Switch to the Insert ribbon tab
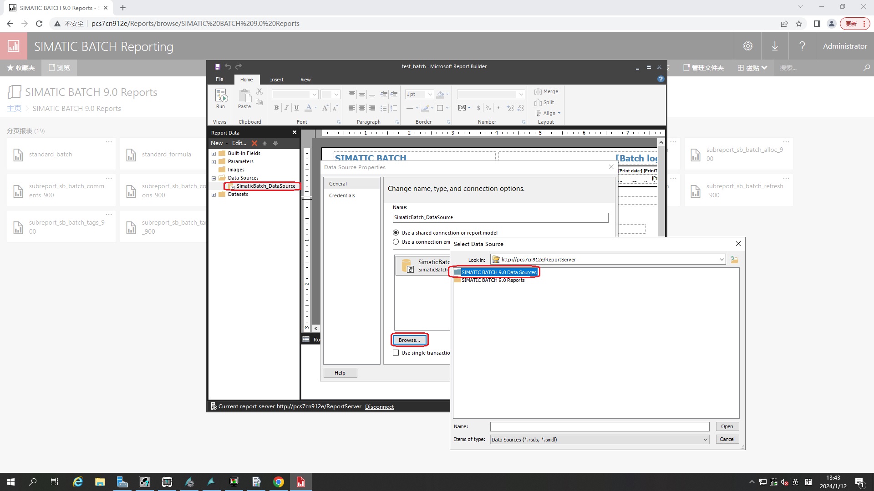The image size is (874, 491). [276, 80]
